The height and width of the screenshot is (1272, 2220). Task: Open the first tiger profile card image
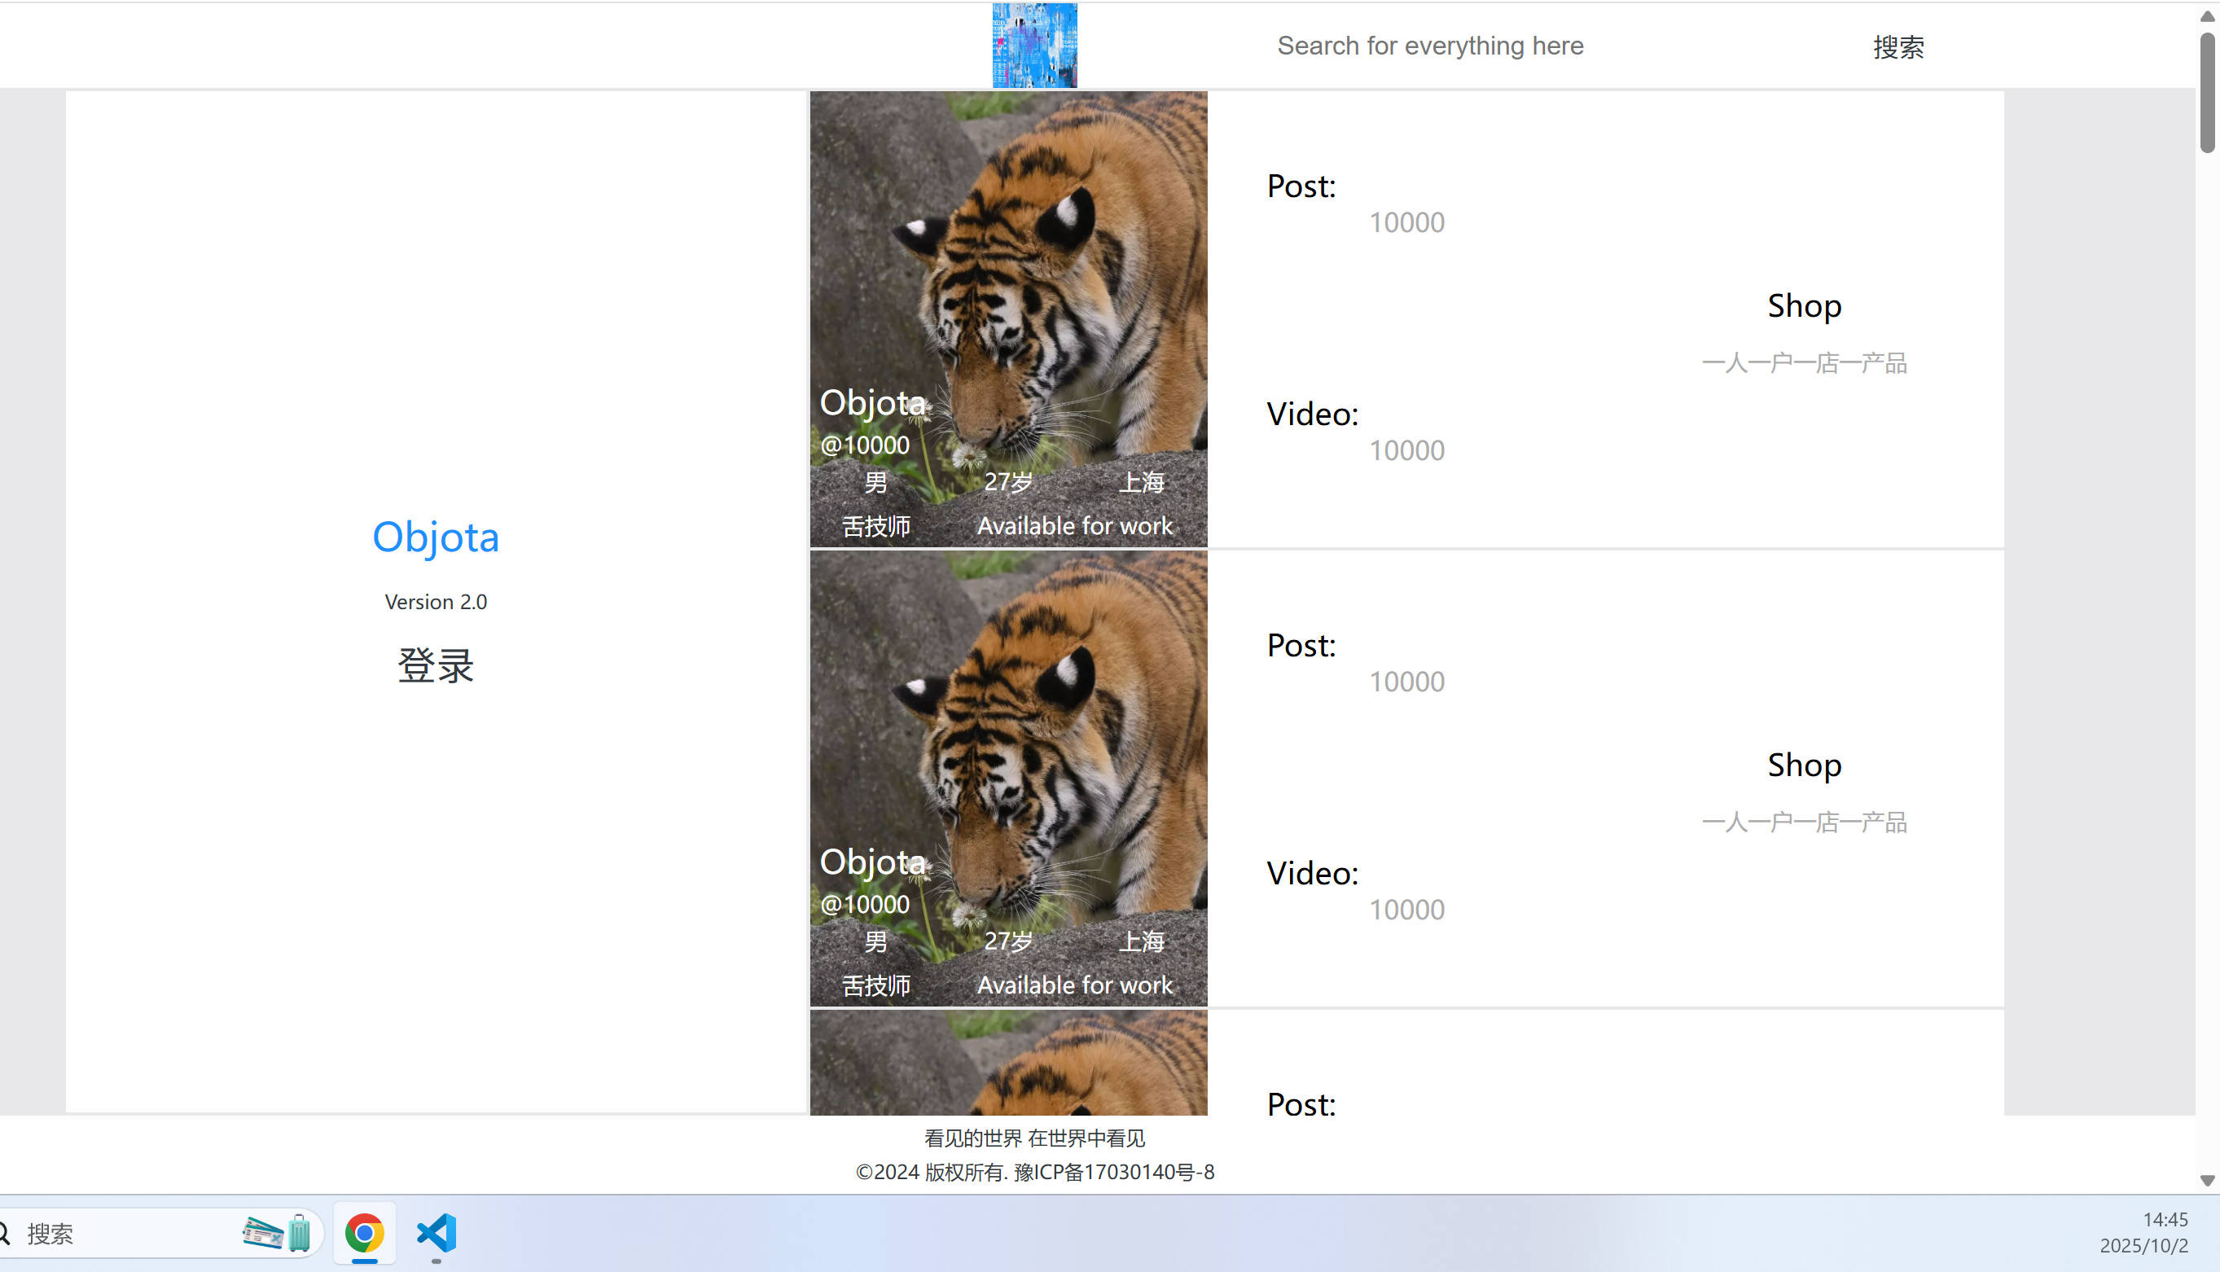click(x=1008, y=319)
